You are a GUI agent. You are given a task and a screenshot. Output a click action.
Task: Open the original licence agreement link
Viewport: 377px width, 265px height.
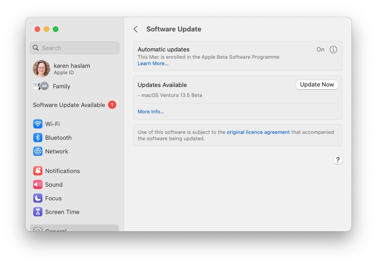[x=258, y=132]
